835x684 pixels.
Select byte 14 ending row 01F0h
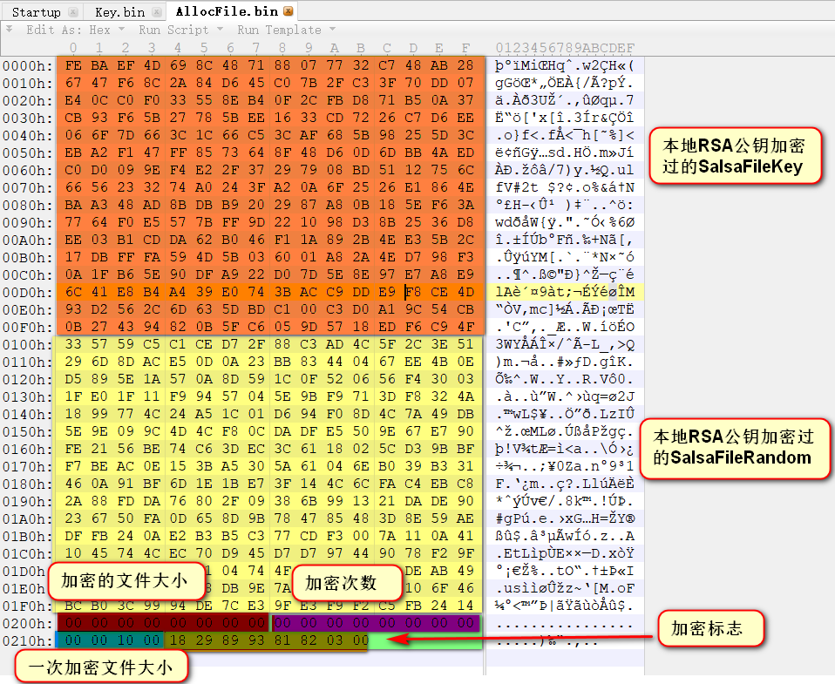click(465, 606)
